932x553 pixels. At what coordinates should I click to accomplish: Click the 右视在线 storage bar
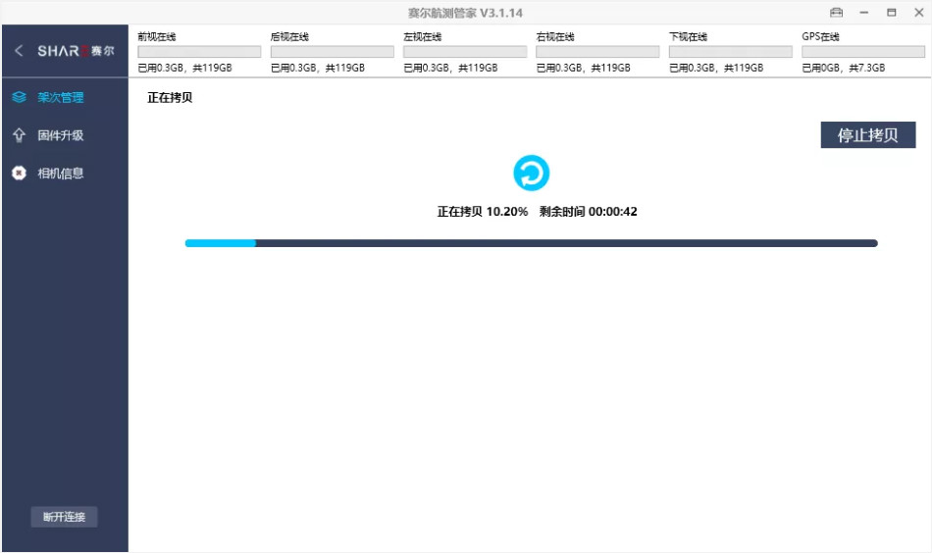click(x=597, y=52)
